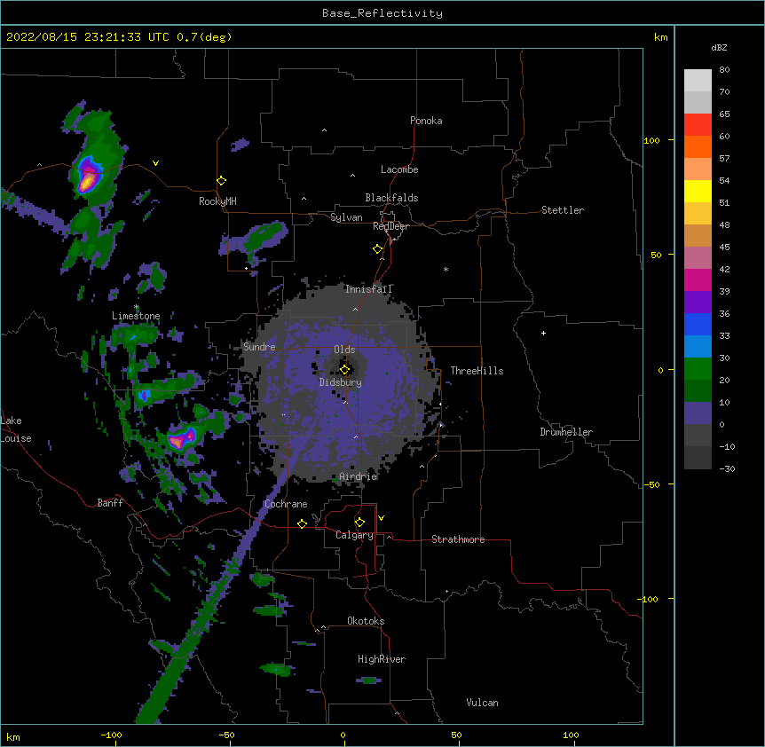Screen dimensions: 765x747
Task: Select the brown 45-48 dBZ legend swatch
Action: pyautogui.click(x=698, y=235)
